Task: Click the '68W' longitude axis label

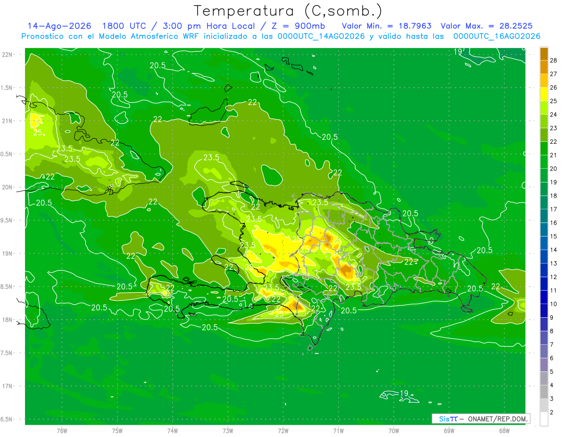Action: (x=504, y=431)
